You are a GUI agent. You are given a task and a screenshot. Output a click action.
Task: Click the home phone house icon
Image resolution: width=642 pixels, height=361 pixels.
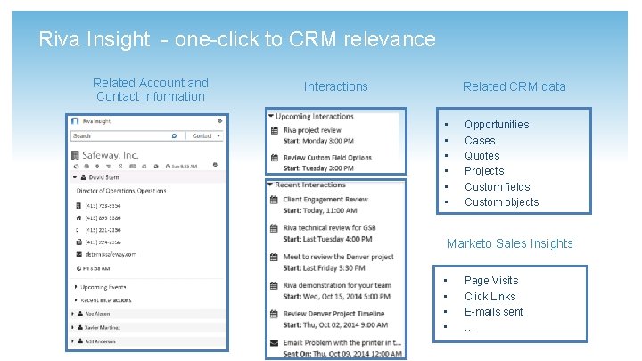pos(78,217)
